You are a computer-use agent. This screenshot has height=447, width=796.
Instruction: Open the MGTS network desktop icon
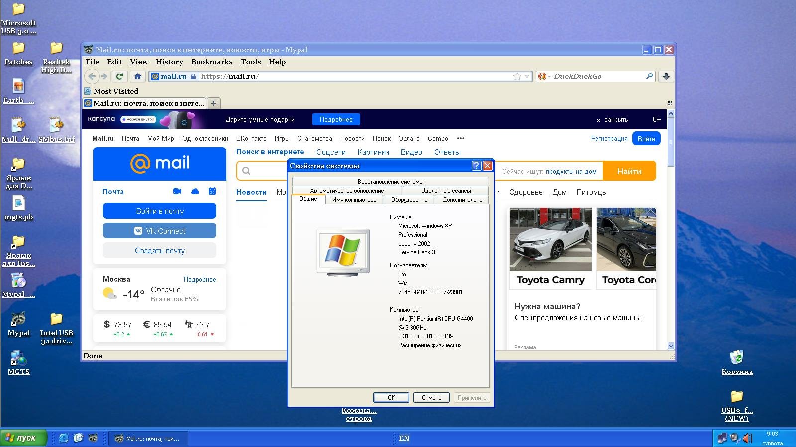point(18,362)
